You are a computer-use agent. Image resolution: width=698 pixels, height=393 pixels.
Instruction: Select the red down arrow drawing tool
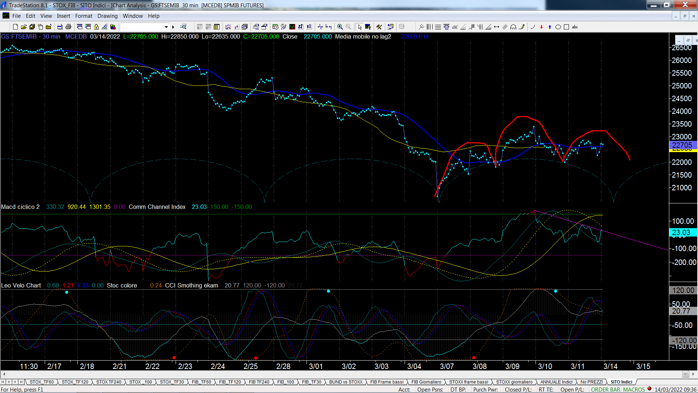point(541,27)
